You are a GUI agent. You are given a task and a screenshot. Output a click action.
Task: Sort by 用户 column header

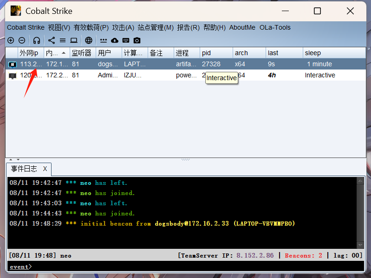[109, 53]
